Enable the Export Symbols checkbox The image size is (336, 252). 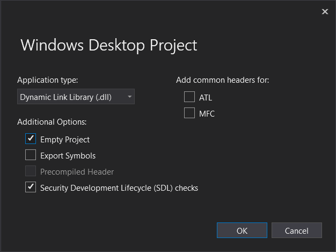point(31,156)
